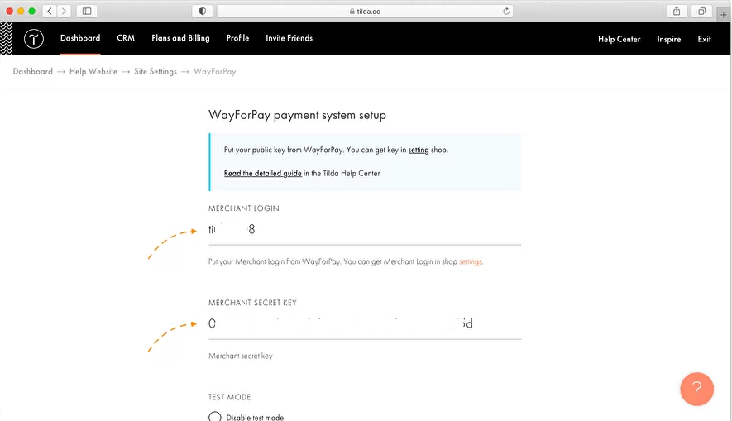Click Exit to log out
Screen dimensions: 732x421
(704, 39)
